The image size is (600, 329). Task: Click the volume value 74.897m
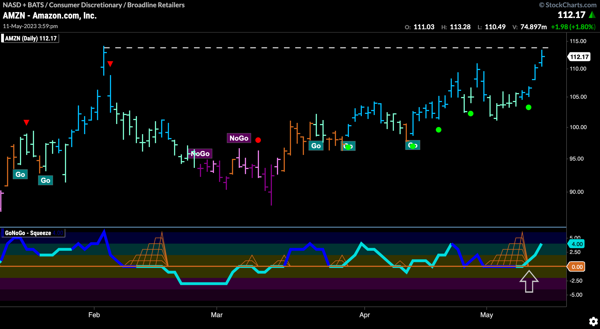[534, 27]
